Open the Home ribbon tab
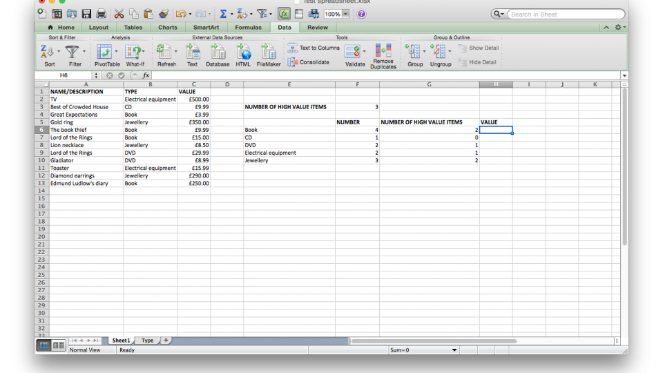Viewport: 663px width, 373px height. coord(61,28)
